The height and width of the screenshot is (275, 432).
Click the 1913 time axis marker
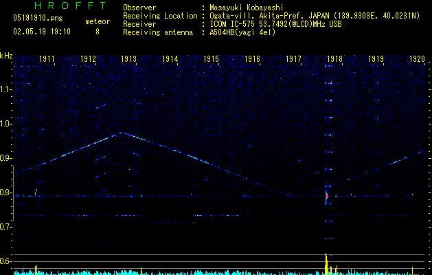click(x=129, y=59)
